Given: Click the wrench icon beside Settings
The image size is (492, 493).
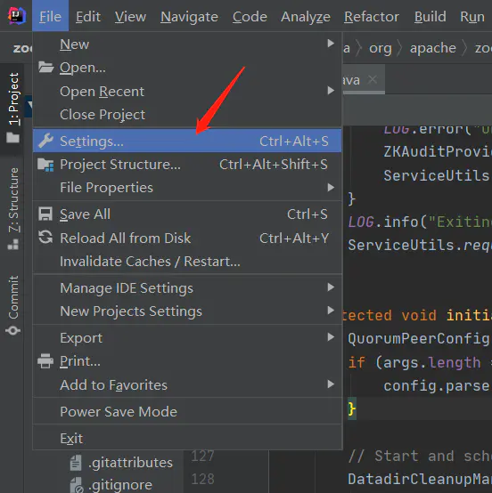Looking at the screenshot, I should tap(45, 141).
